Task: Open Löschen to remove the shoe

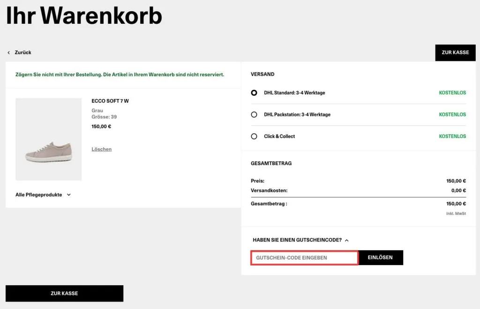Action: click(x=101, y=149)
